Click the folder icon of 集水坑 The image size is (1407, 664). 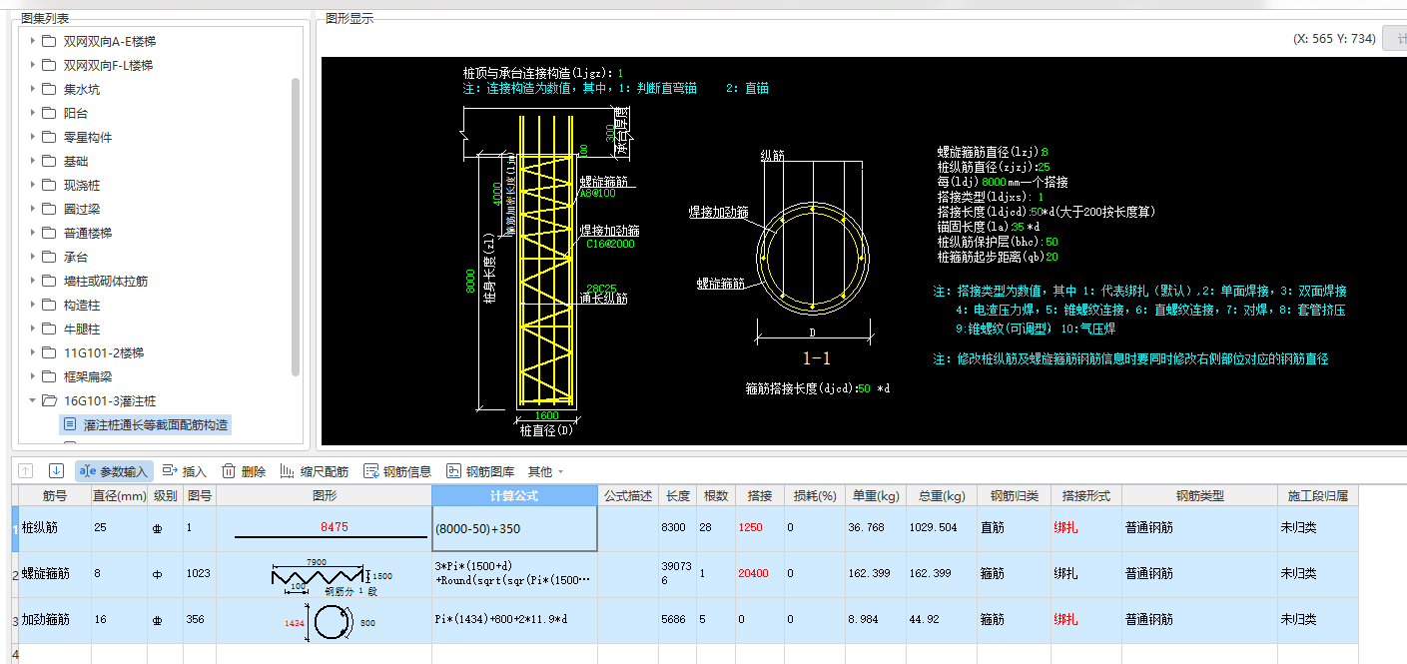point(49,89)
